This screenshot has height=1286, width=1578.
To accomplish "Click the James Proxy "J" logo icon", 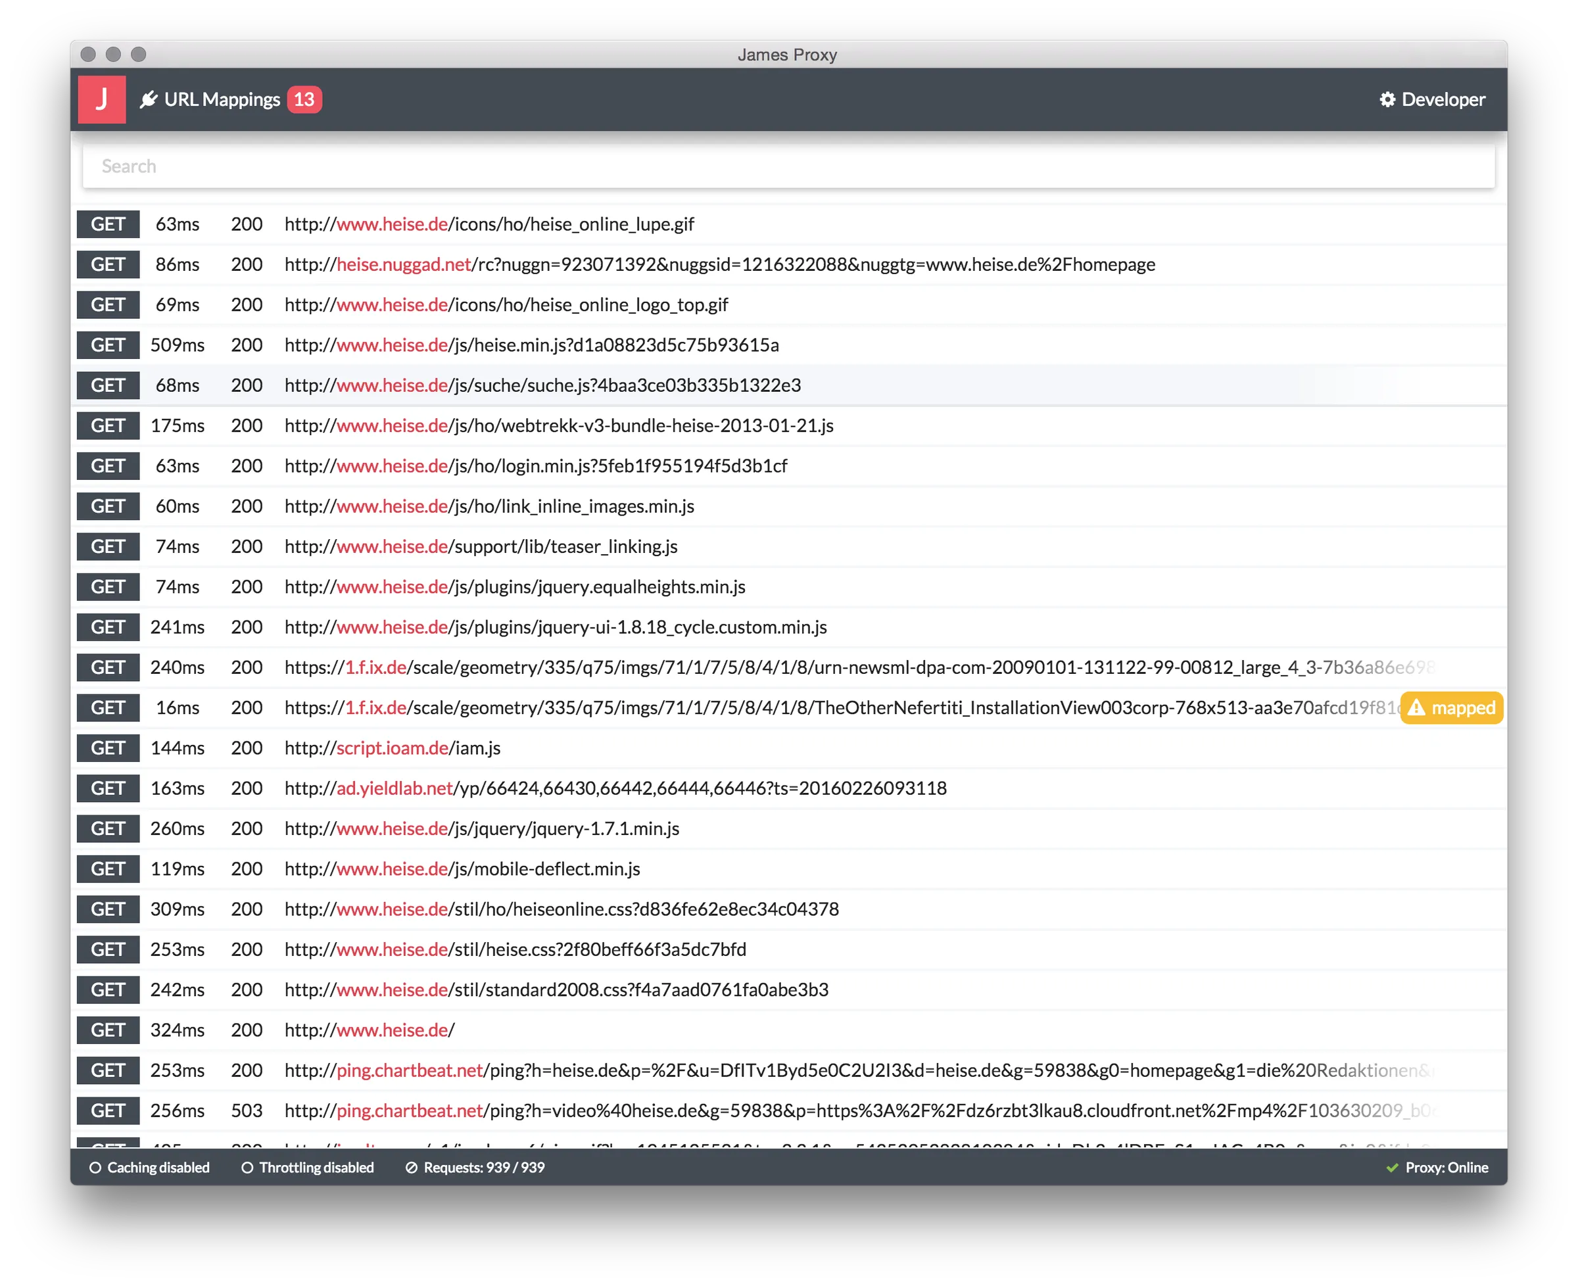I will click(x=101, y=99).
